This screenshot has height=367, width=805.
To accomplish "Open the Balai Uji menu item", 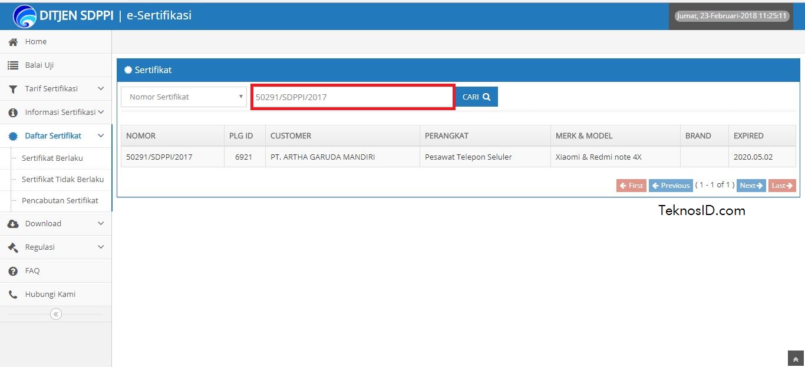I will [55, 65].
